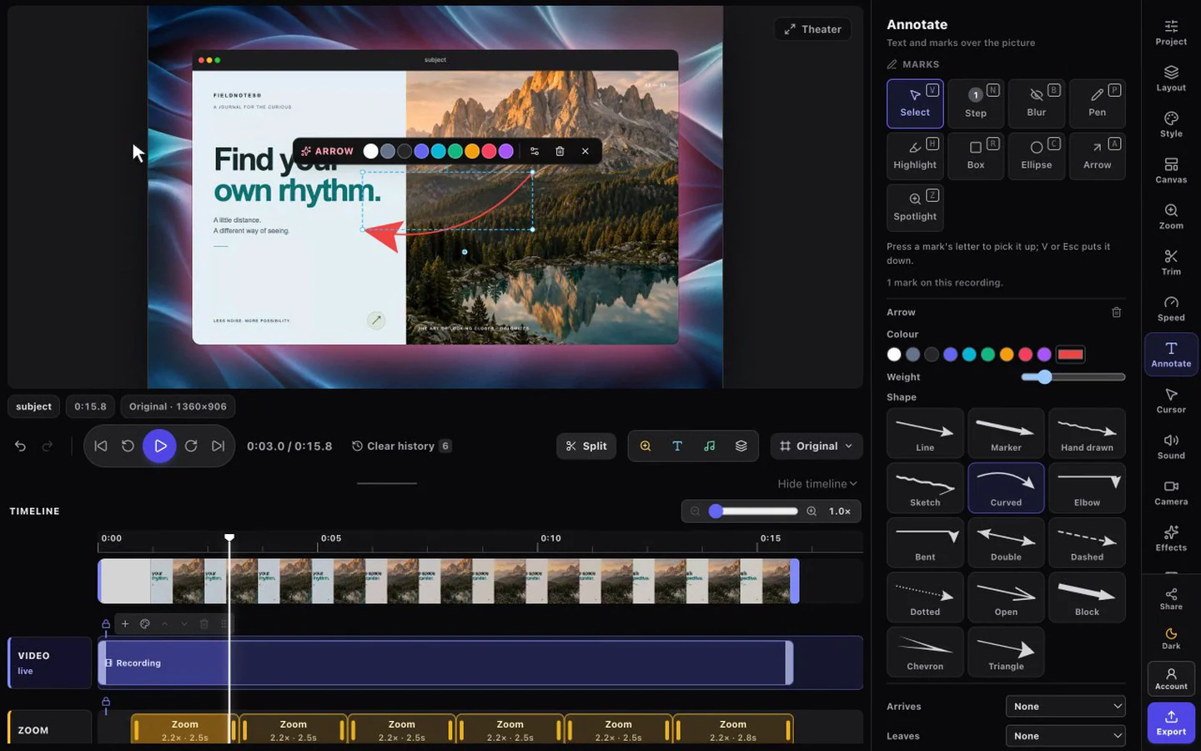This screenshot has width=1201, height=751.
Task: Adjust the arrow Weight slider
Action: 1073,377
